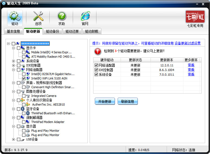Expand the IDE控制器 tree branch

point(13,65)
